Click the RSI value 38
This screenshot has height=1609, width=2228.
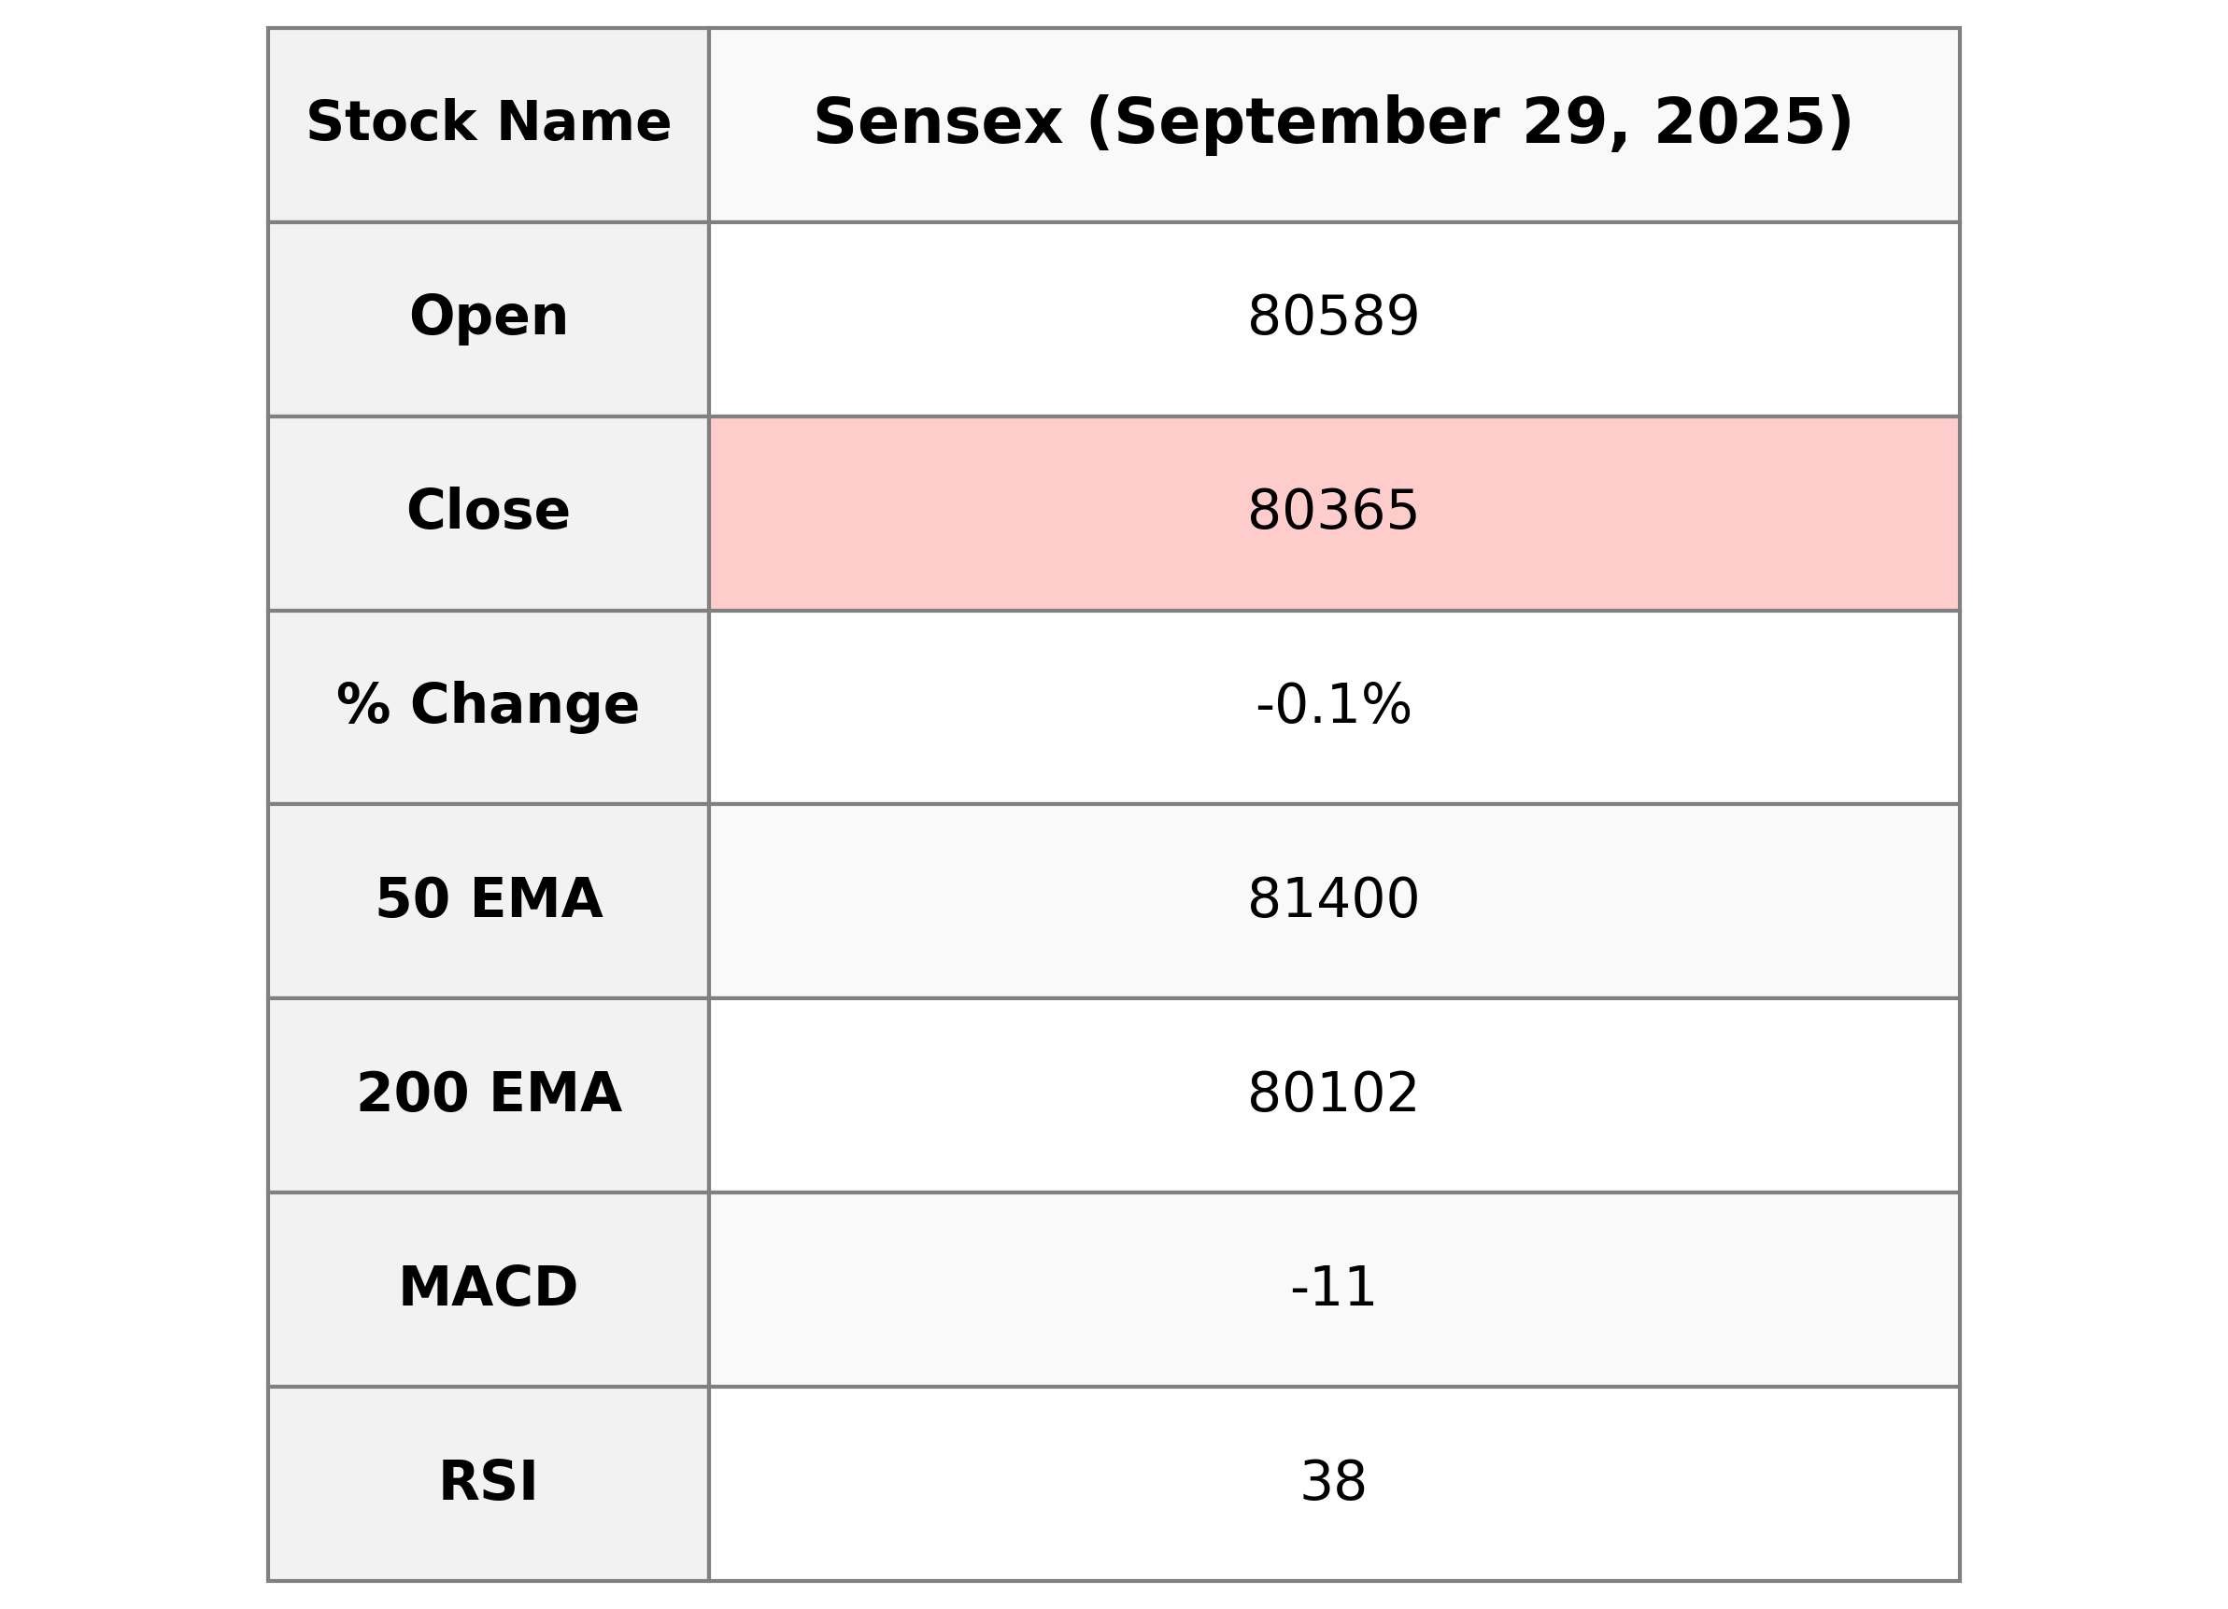click(x=1332, y=1481)
